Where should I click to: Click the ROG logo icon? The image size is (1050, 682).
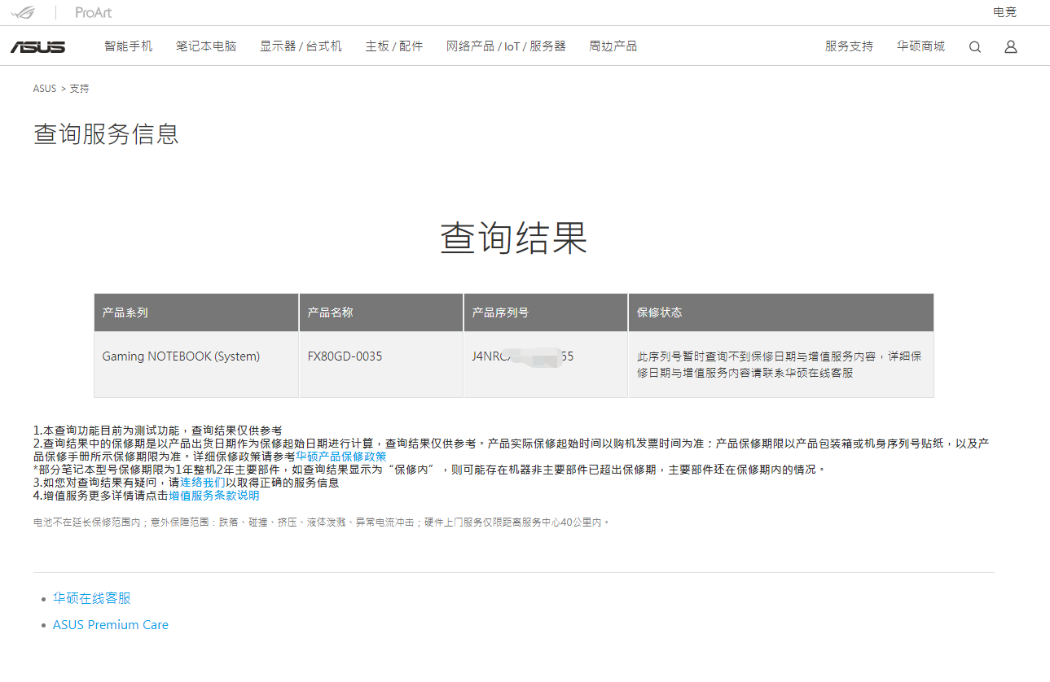[x=23, y=12]
